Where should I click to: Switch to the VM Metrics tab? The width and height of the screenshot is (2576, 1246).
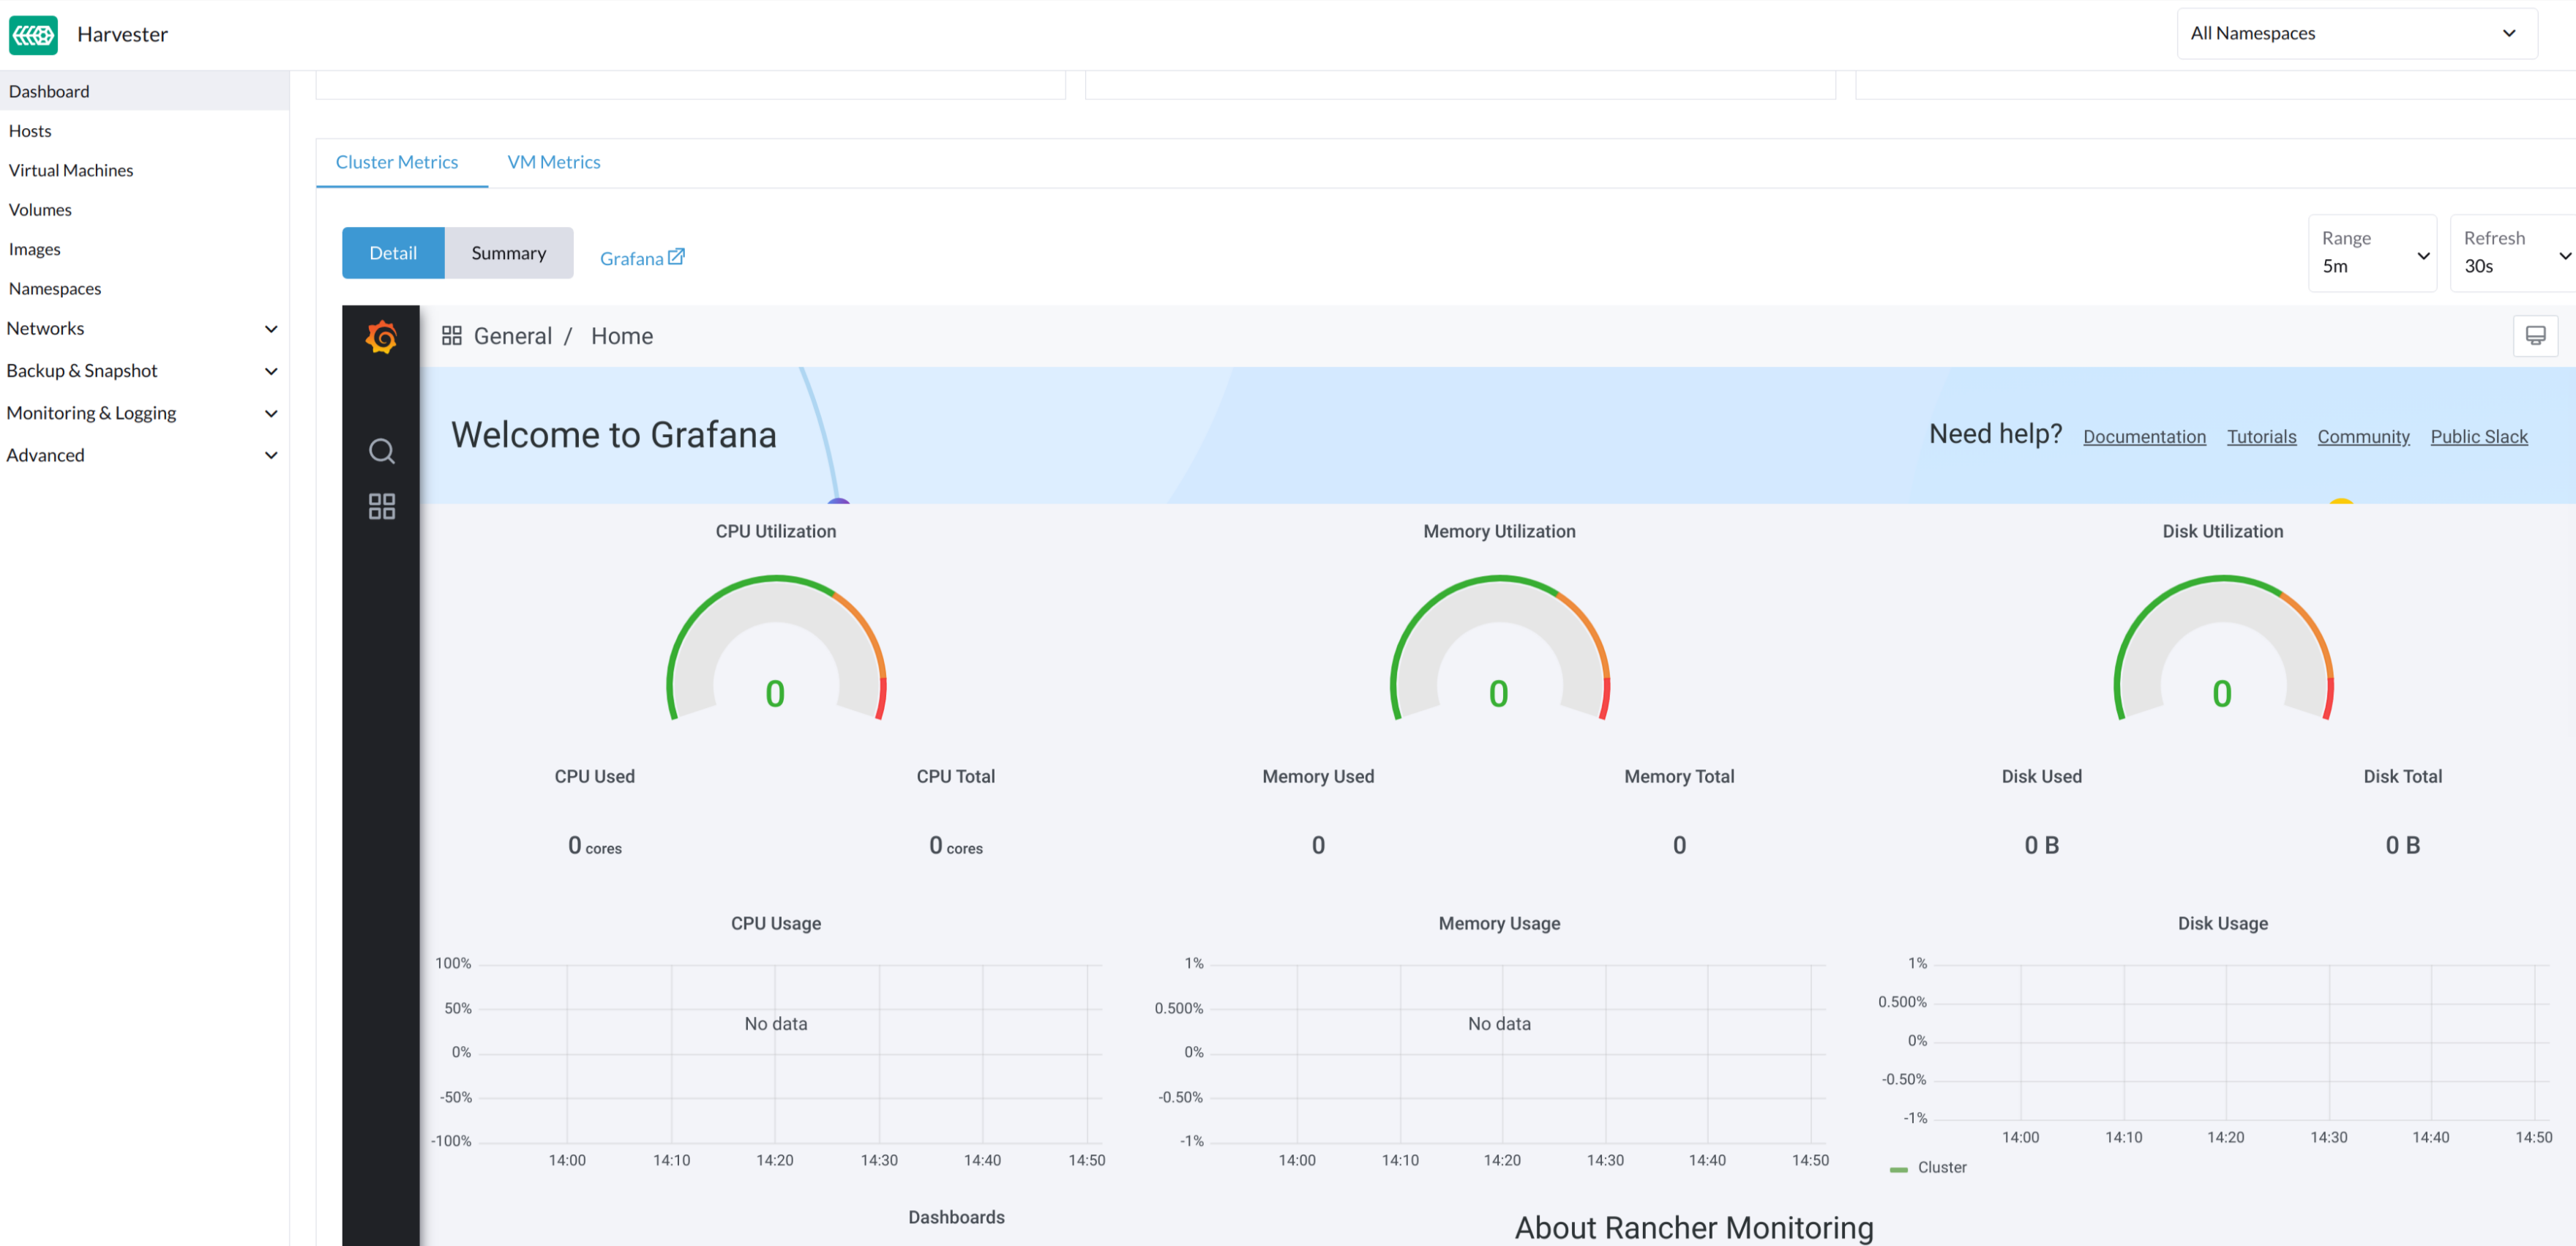(x=553, y=162)
